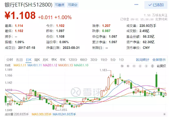Select the 日K chart tab
Screen dimensions: 169x117
pos(29,60)
